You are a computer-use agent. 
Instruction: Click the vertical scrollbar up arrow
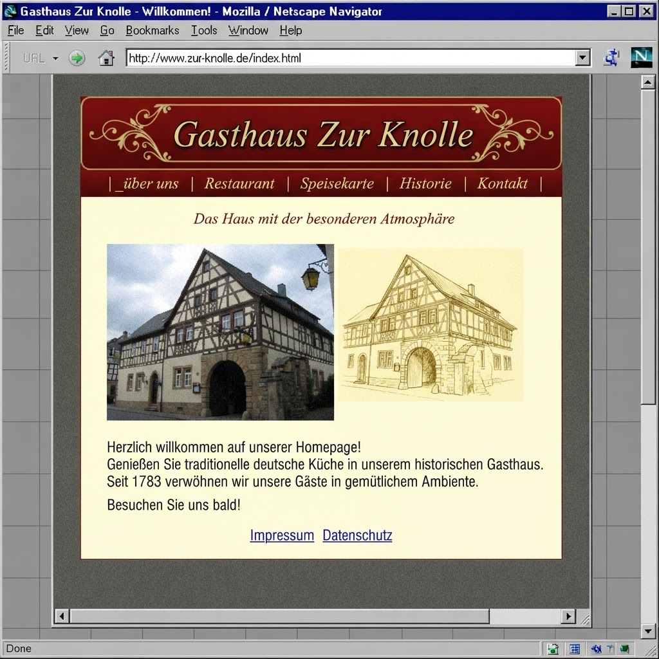click(x=647, y=82)
